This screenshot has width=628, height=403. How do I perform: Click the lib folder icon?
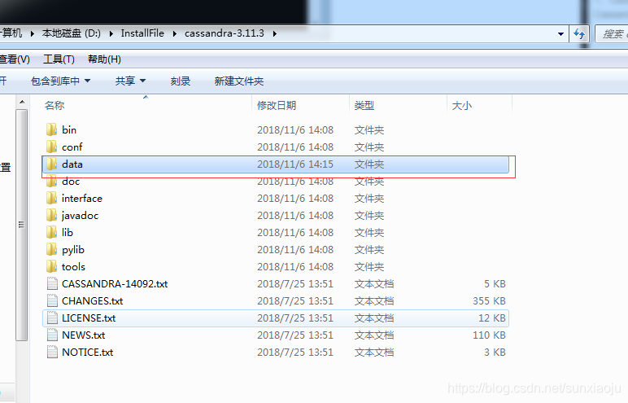[x=52, y=233]
